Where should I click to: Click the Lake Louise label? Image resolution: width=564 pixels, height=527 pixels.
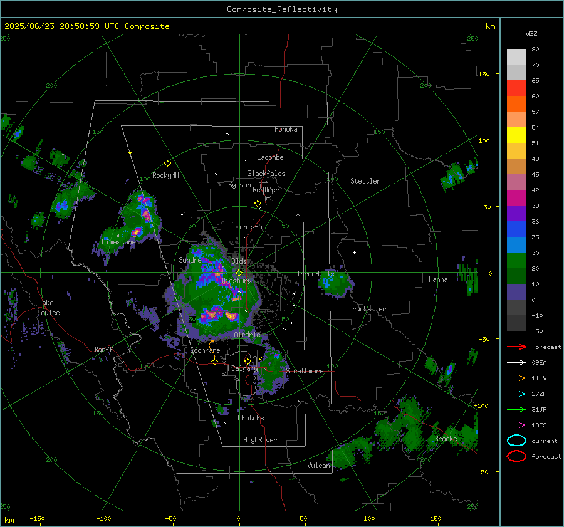(x=48, y=308)
